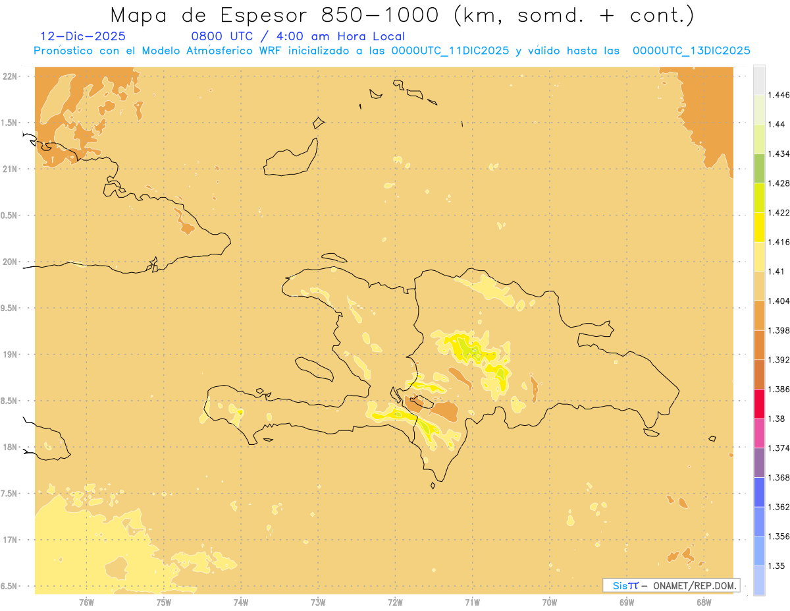Click the legend value 1.356
The width and height of the screenshot is (790, 611).
779,537
